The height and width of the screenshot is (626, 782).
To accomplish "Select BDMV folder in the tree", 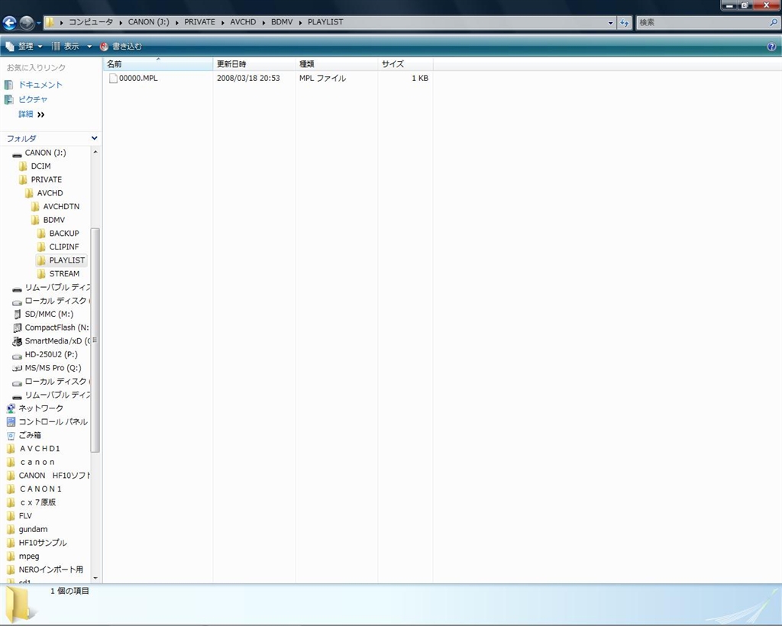I will 54,220.
